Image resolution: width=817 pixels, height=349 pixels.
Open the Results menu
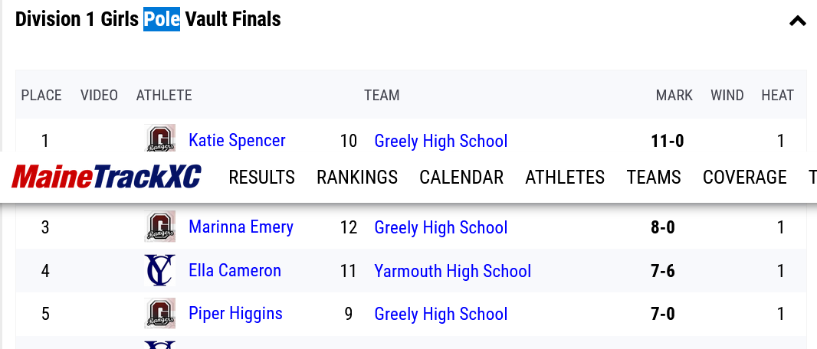point(261,178)
